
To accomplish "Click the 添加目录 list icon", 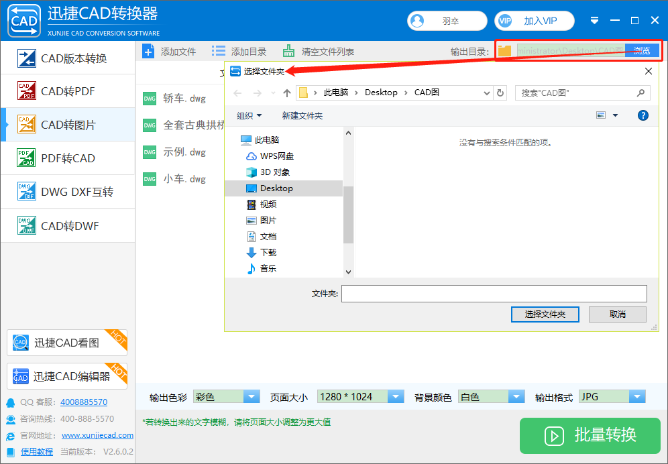I will (219, 51).
